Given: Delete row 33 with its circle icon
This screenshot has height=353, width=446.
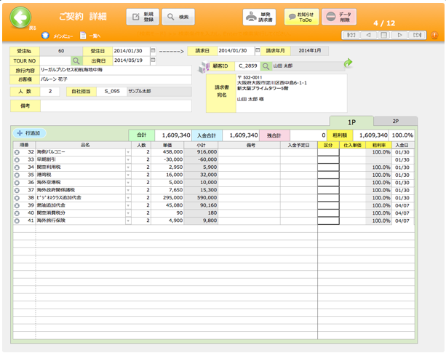Looking at the screenshot, I should click(x=17, y=160).
